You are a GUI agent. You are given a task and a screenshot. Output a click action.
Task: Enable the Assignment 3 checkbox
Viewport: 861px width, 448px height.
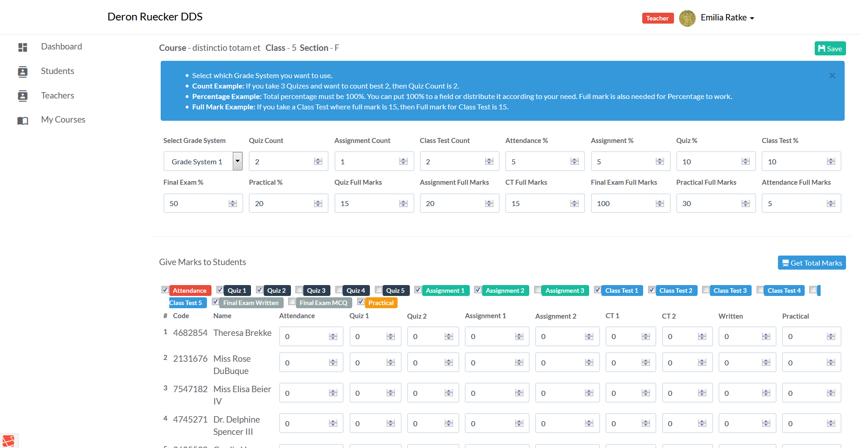538,290
